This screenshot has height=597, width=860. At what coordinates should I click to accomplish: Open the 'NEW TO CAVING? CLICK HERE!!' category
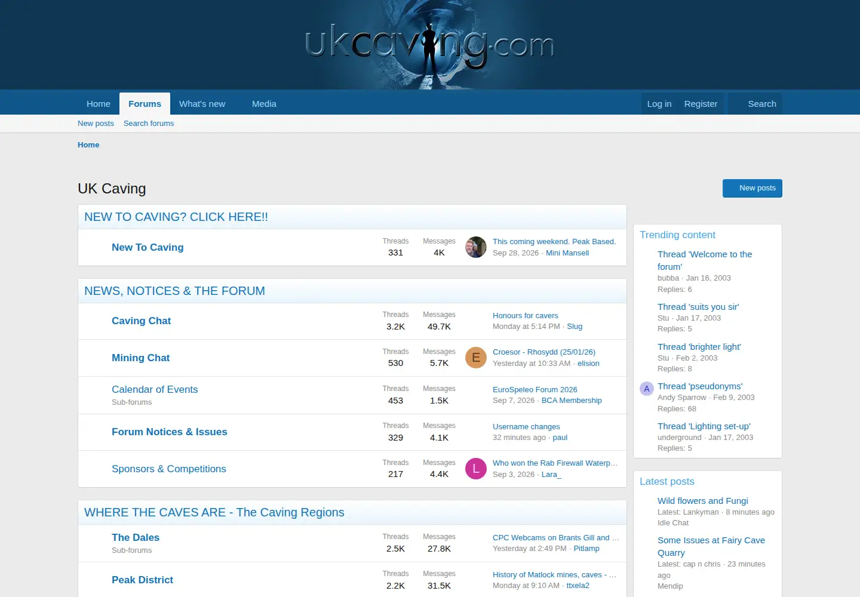(x=176, y=217)
